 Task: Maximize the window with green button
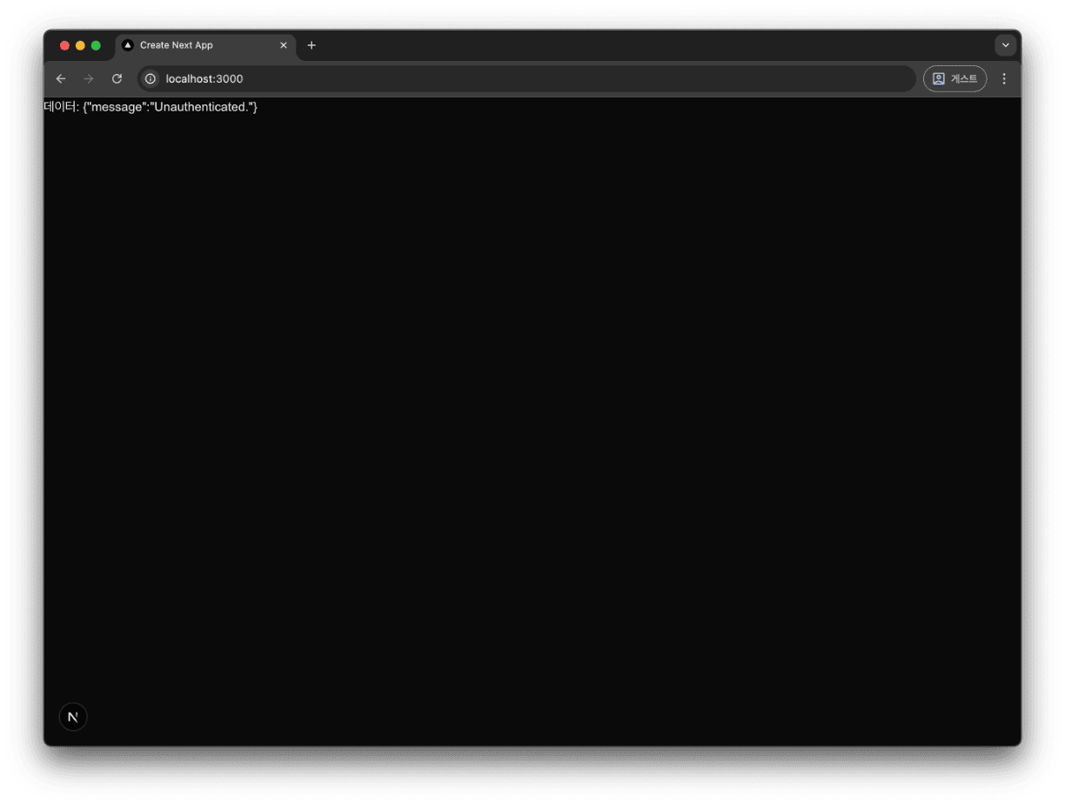point(96,45)
